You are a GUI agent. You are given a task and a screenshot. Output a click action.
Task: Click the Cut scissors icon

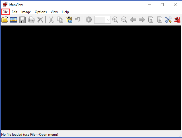click(51, 20)
